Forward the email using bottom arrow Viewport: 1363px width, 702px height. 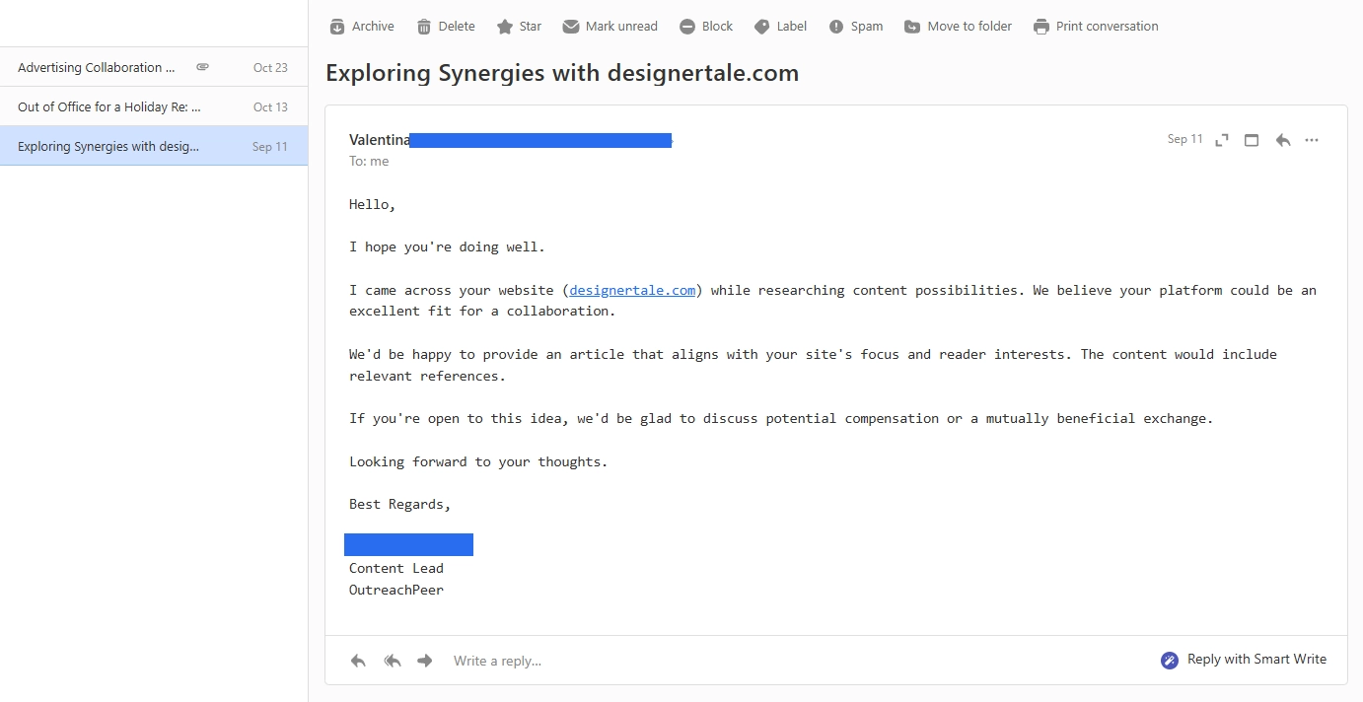425,661
